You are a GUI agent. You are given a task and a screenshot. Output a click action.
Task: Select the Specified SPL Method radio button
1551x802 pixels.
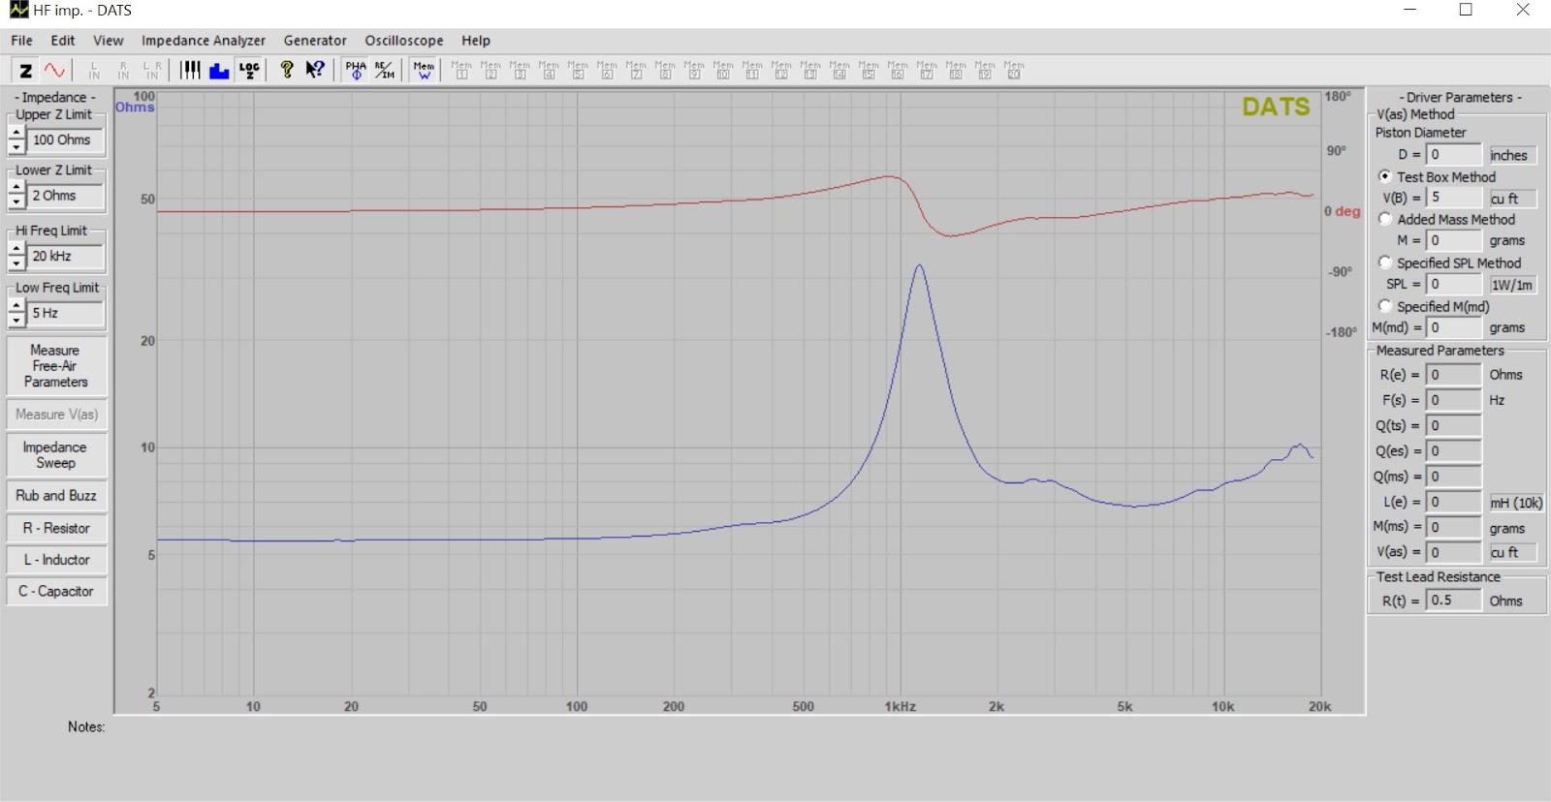1385,262
